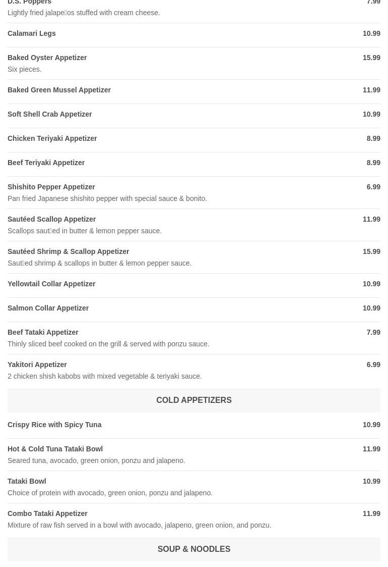This screenshot has width=388, height=567.
Task: Select the Yellowtail Collar Appetizer
Action: click(51, 284)
